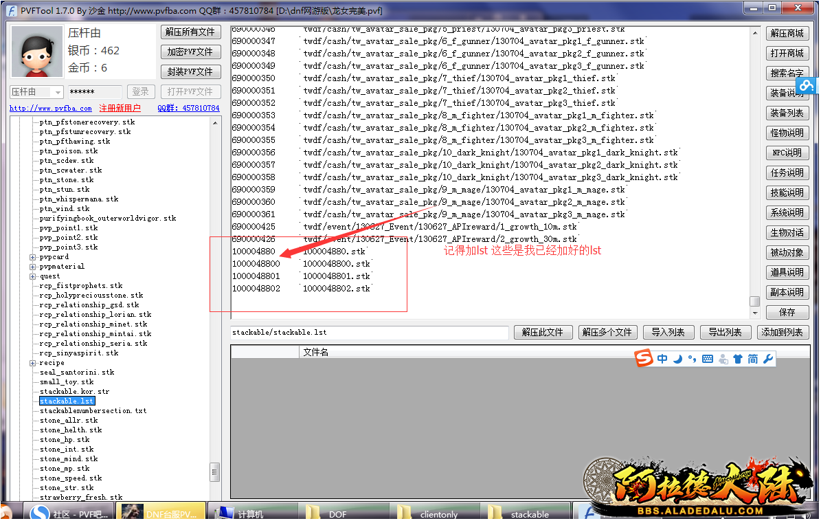Screen dimensions: 821x521
Task: Toggle Chinese/English mode on the Sogou bar
Action: point(662,359)
